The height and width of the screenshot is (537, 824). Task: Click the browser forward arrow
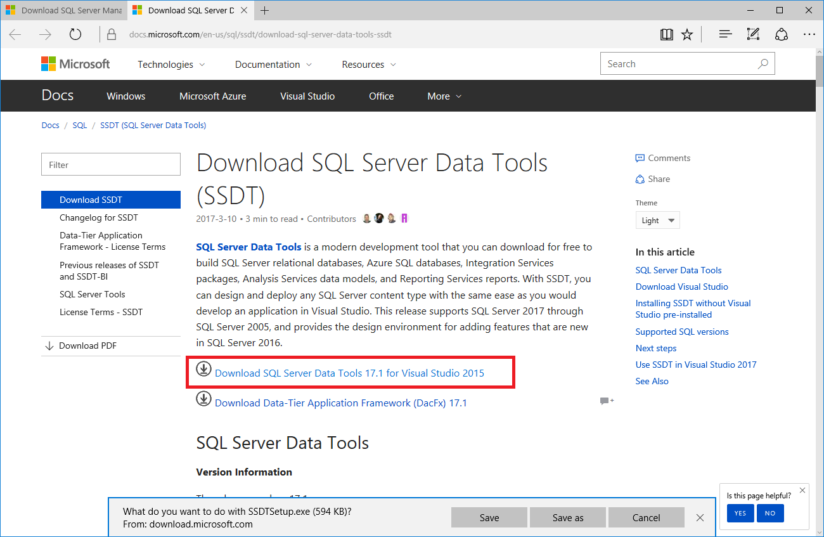click(x=45, y=34)
